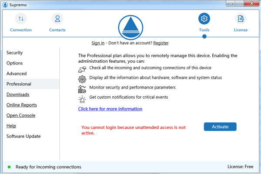Click the Sign in link

click(x=98, y=43)
